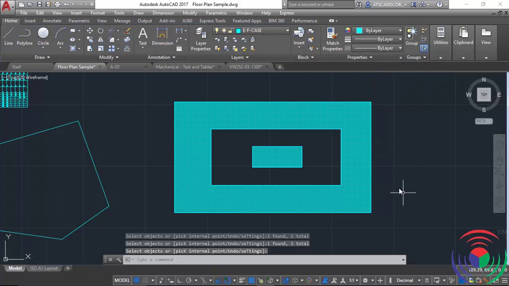Select the Text annotation tool
This screenshot has height=286, width=509.
[143, 37]
